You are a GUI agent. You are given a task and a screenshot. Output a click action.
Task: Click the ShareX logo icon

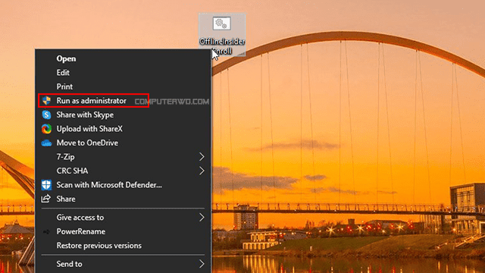coord(46,129)
